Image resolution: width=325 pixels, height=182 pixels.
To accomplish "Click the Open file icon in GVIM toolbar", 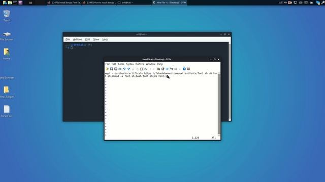I will 107,69.
